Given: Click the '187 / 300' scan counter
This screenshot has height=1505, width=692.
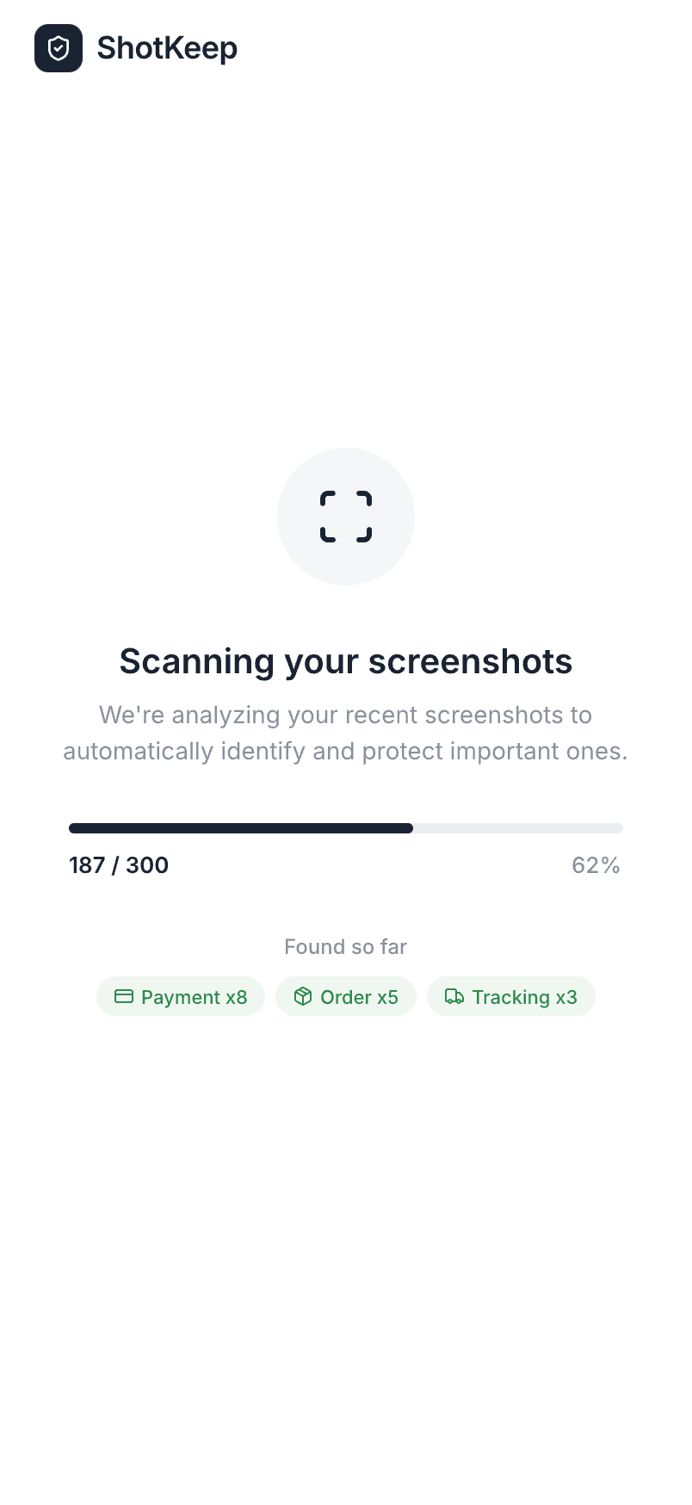Looking at the screenshot, I should coord(119,865).
